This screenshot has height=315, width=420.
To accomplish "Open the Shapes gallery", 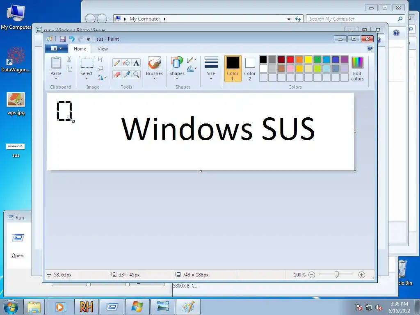I will (x=177, y=68).
